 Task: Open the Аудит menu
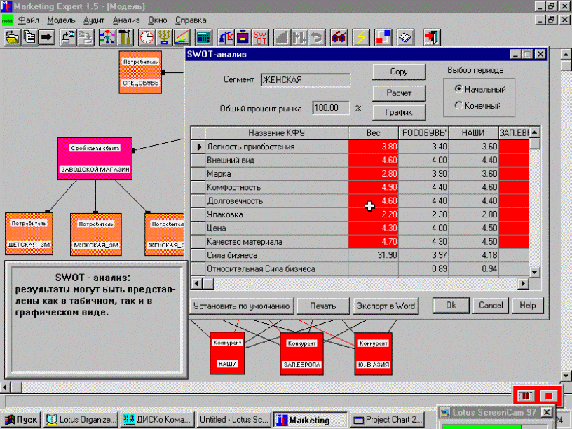pyautogui.click(x=94, y=20)
